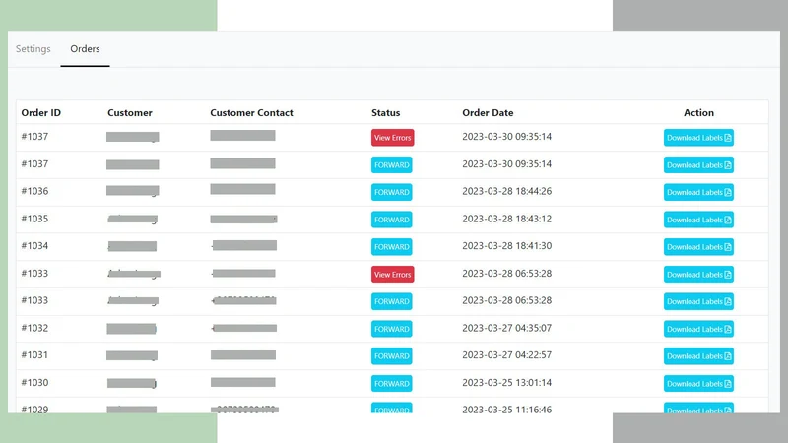788x443 pixels.
Task: Download labels for 2023-03-30 09:35:14 View Errors row
Action: [698, 138]
